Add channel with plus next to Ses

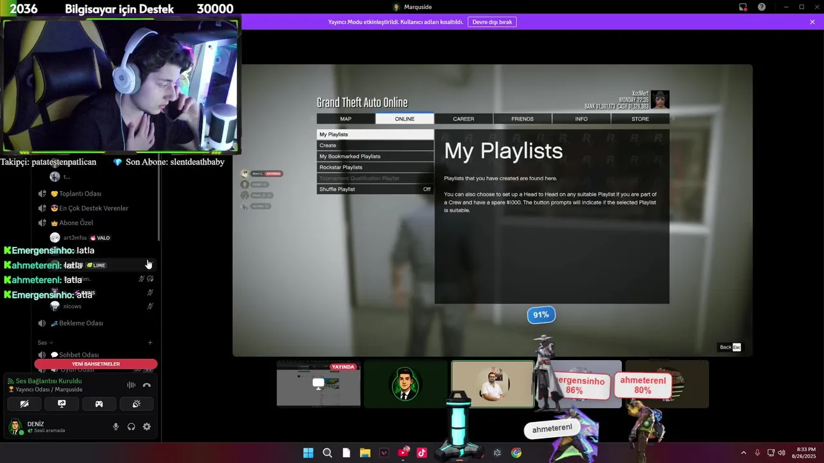[x=150, y=343]
